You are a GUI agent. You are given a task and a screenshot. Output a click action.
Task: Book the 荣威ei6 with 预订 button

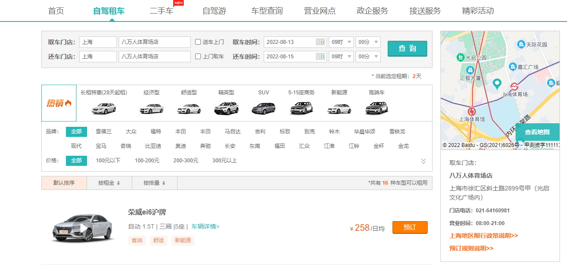click(x=410, y=228)
